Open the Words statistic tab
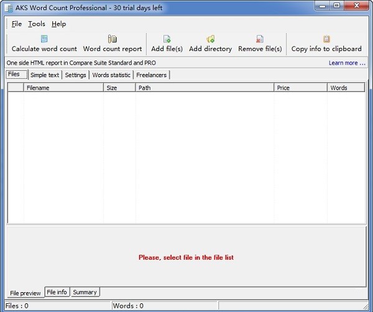Screen dimensions: 373x312 click(111, 75)
